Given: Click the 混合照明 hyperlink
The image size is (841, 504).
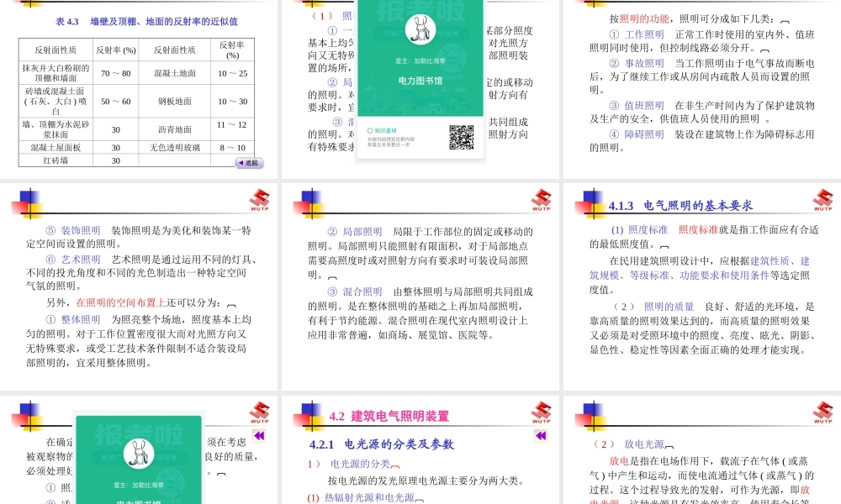Looking at the screenshot, I should [x=362, y=291].
